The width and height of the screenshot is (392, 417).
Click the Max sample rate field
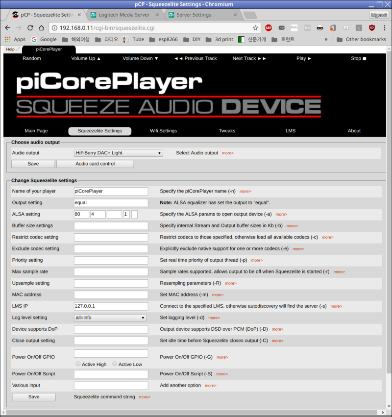[x=111, y=272]
